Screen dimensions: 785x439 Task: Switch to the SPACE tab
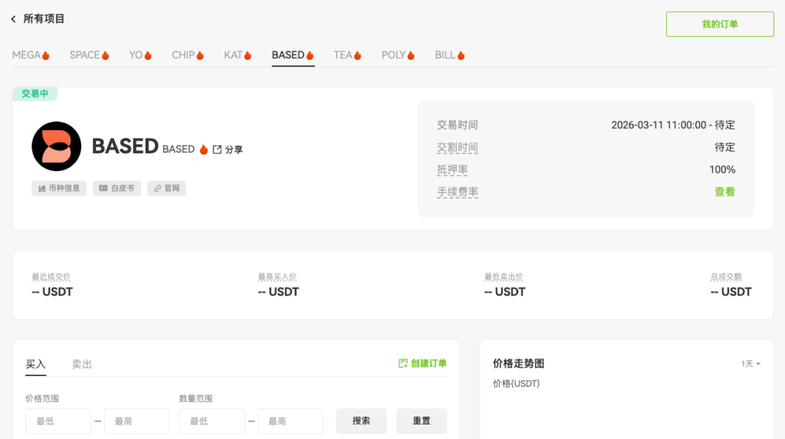tap(89, 55)
